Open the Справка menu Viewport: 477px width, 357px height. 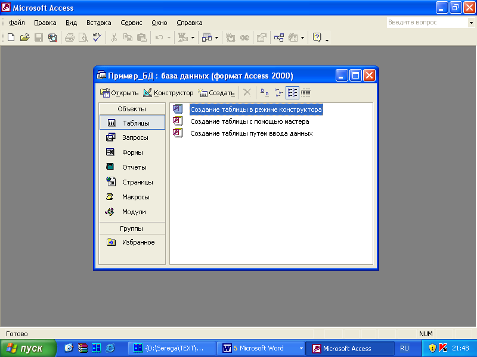(x=189, y=23)
